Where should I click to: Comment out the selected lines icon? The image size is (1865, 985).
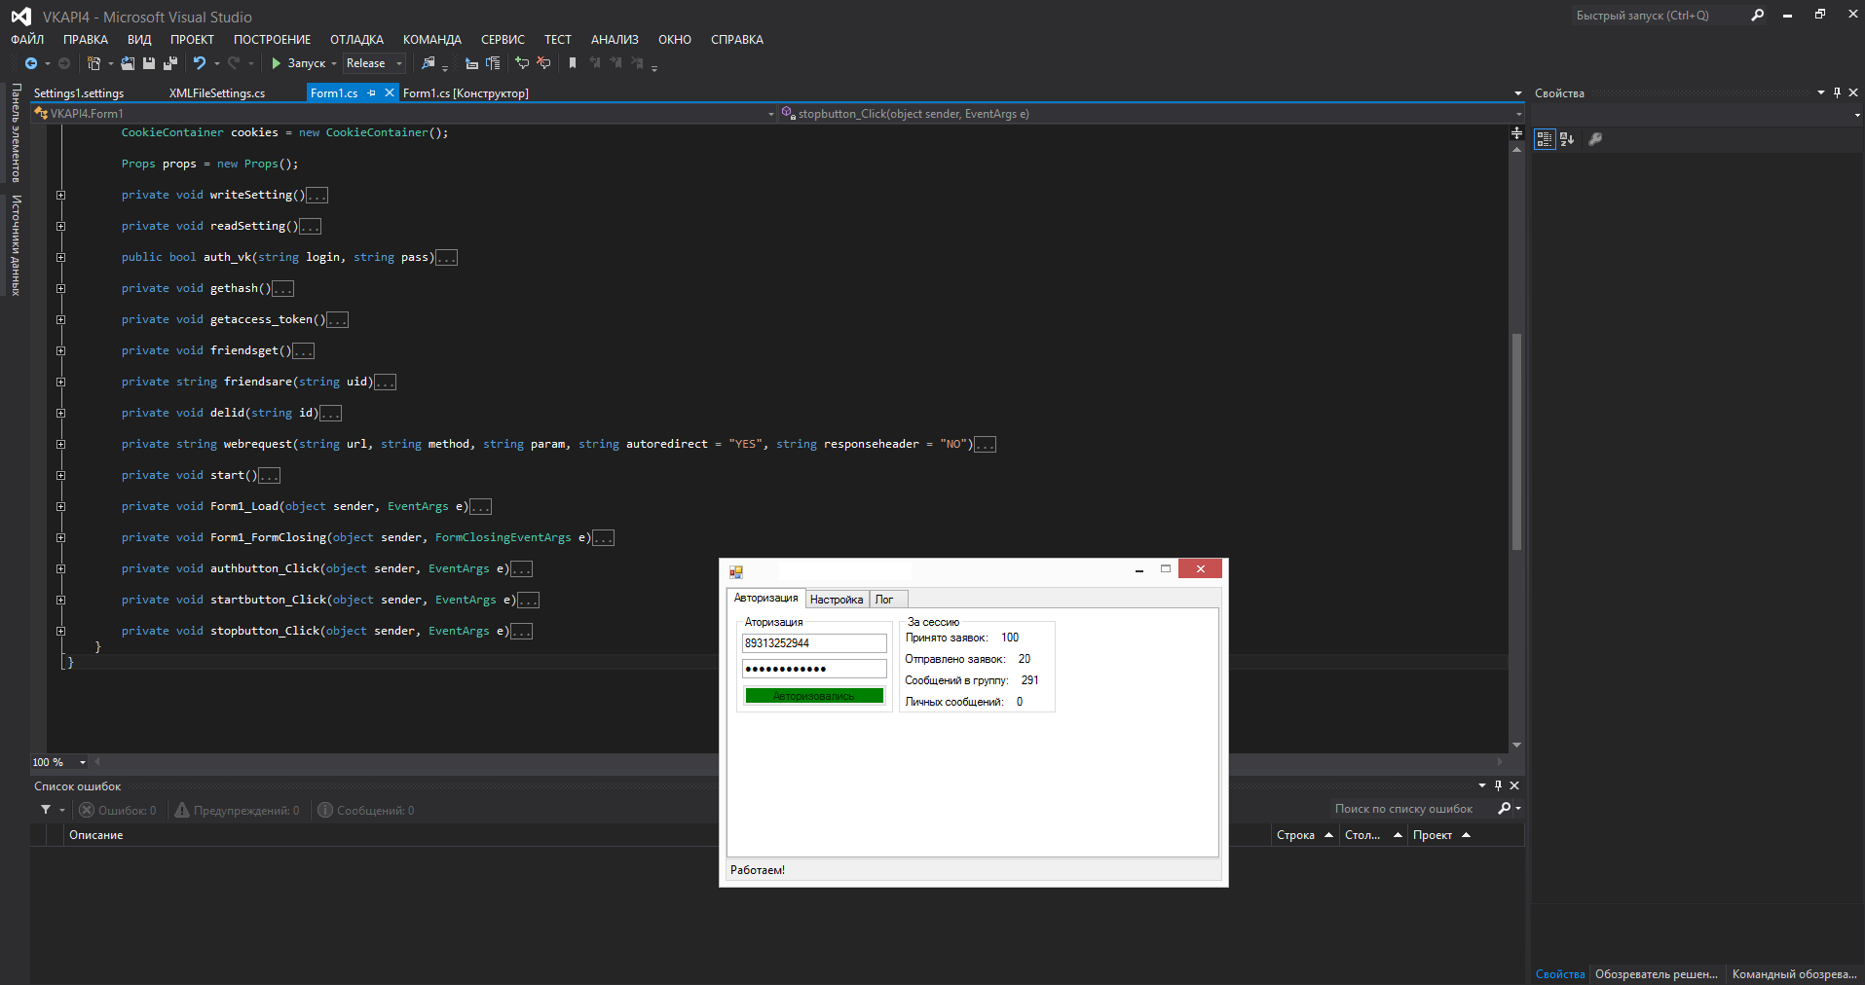(x=522, y=63)
